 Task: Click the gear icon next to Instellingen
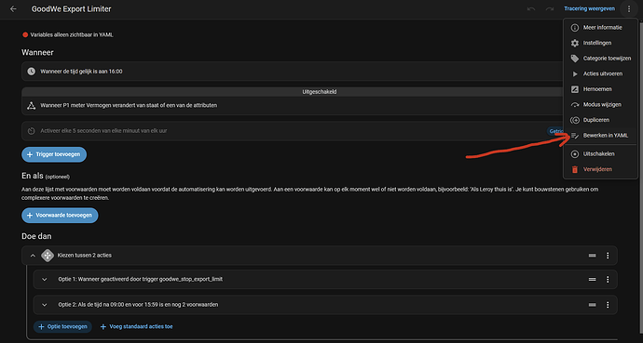pyautogui.click(x=575, y=43)
